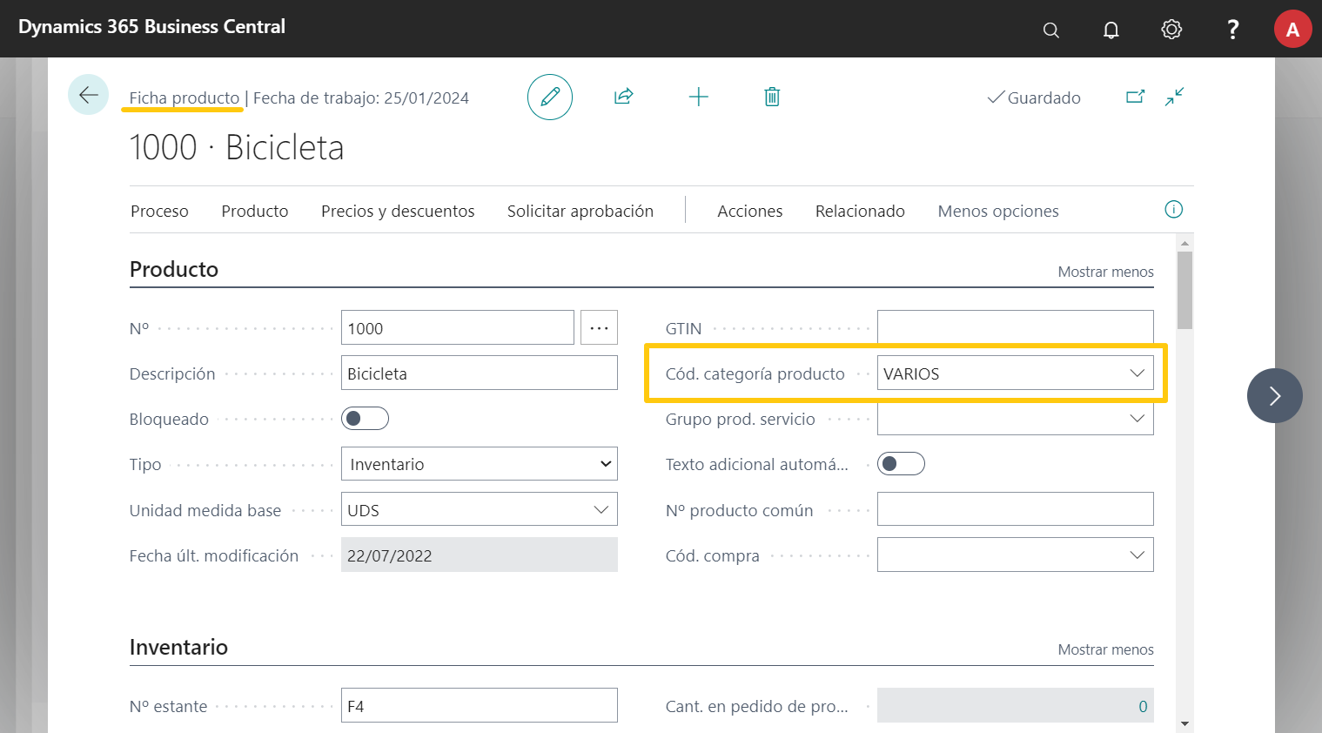Open page in new window icon
Screen dimensions: 1322x733
point(1136,97)
